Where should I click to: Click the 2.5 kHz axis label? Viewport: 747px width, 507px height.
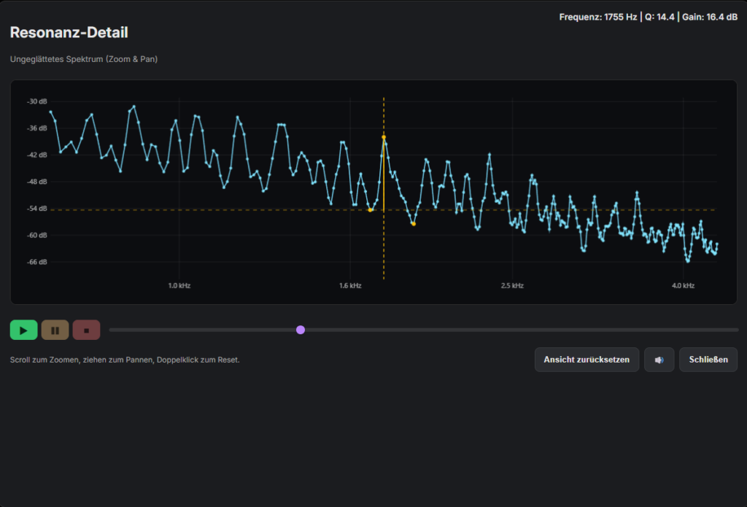point(512,286)
